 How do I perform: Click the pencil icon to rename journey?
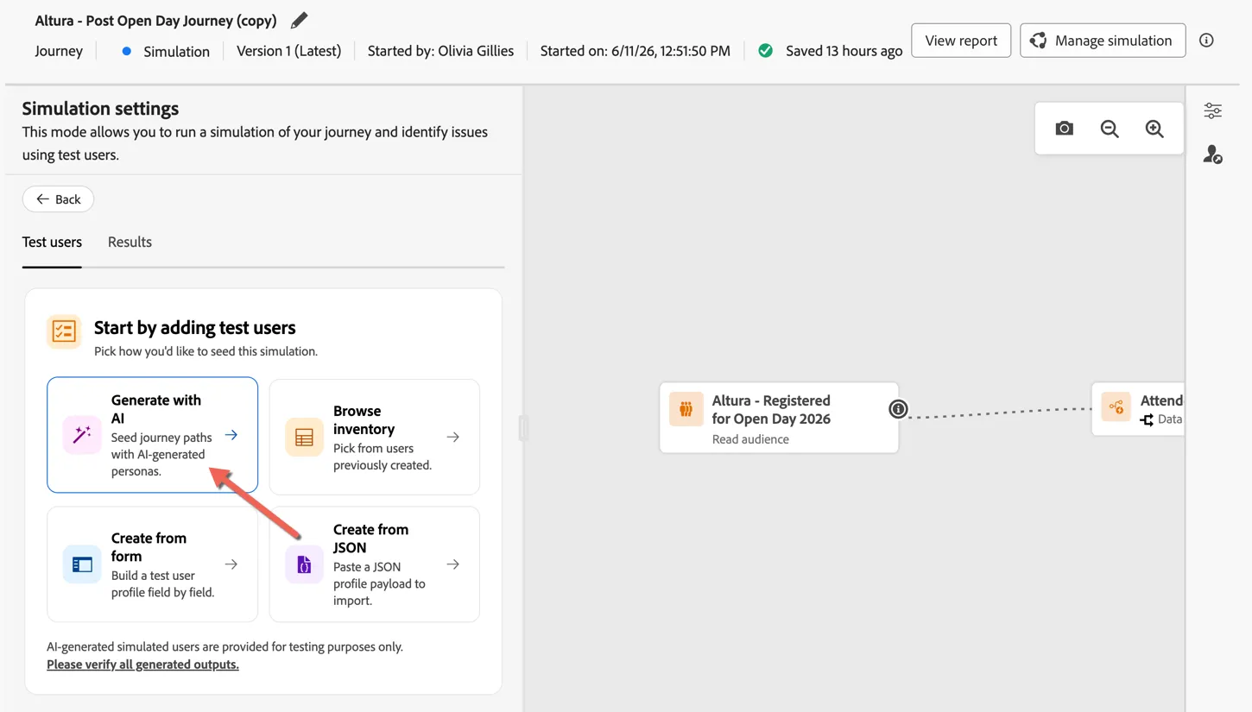[299, 20]
